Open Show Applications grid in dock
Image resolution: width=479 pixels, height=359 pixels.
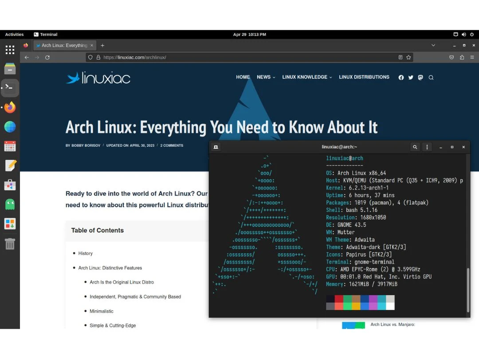click(x=10, y=50)
